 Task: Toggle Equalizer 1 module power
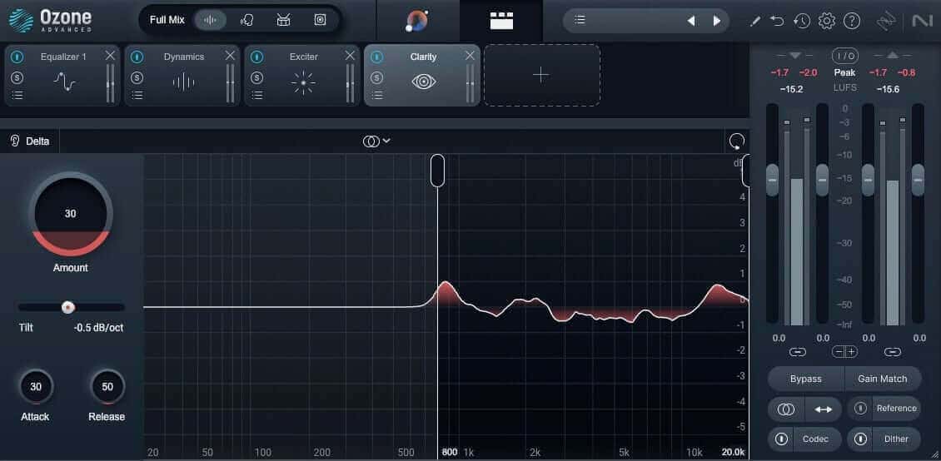point(17,57)
